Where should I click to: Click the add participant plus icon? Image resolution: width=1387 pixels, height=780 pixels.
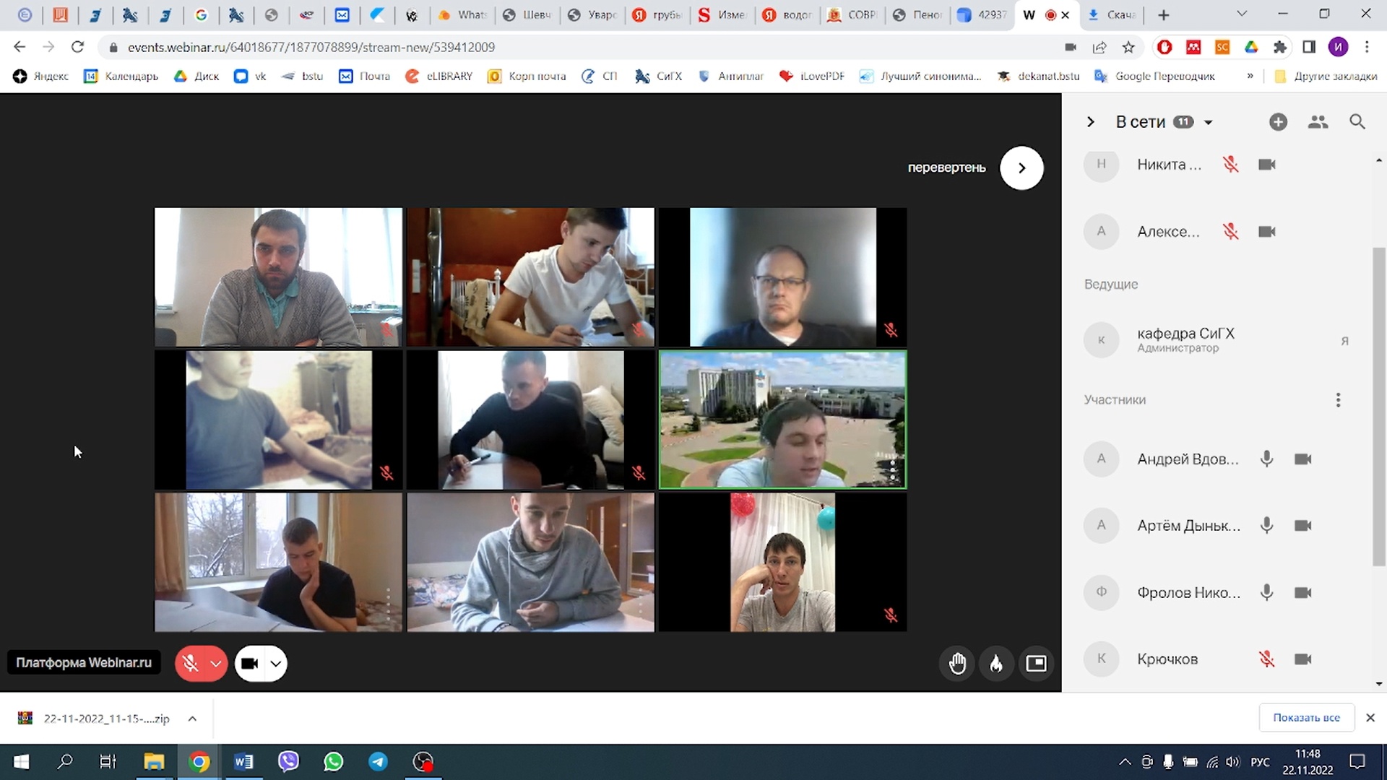click(1278, 122)
